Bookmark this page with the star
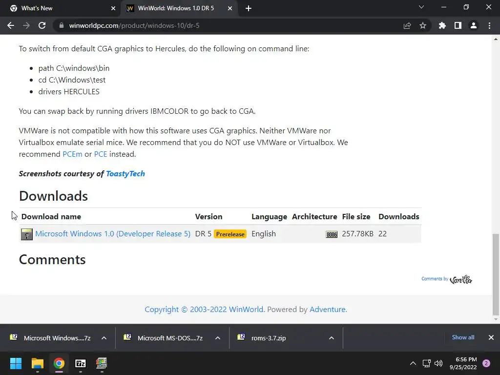Screen dimensions: 500x375 click(423, 25)
